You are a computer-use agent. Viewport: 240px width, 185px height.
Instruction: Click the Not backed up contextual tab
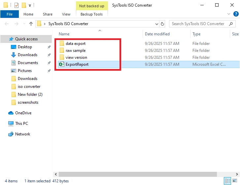pos(92,6)
